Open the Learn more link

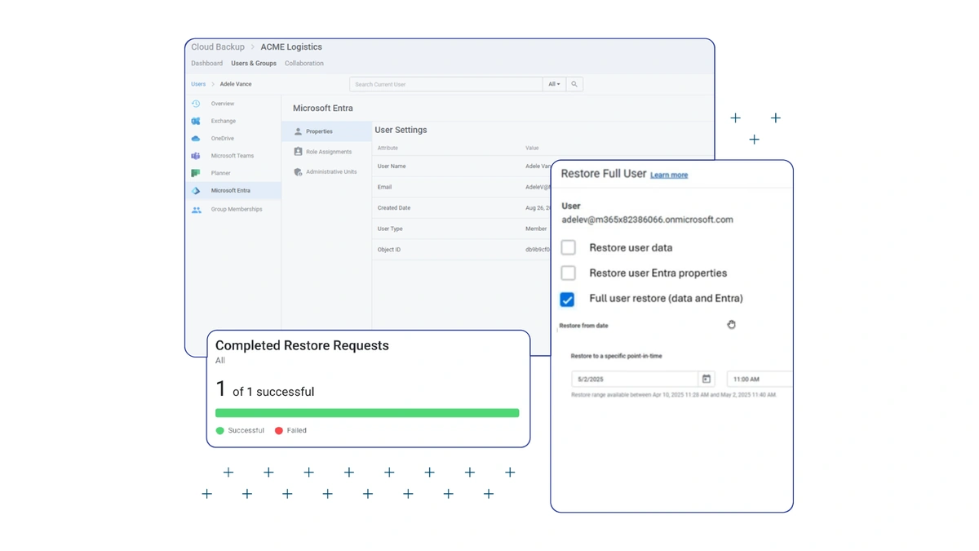point(669,176)
